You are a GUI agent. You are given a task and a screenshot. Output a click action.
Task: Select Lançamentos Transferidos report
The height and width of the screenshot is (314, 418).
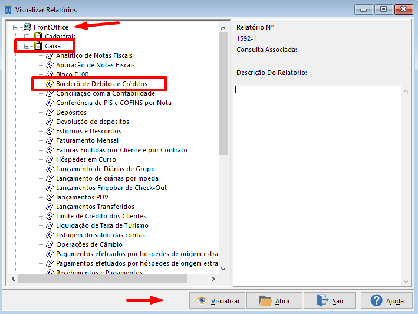pyautogui.click(x=95, y=207)
